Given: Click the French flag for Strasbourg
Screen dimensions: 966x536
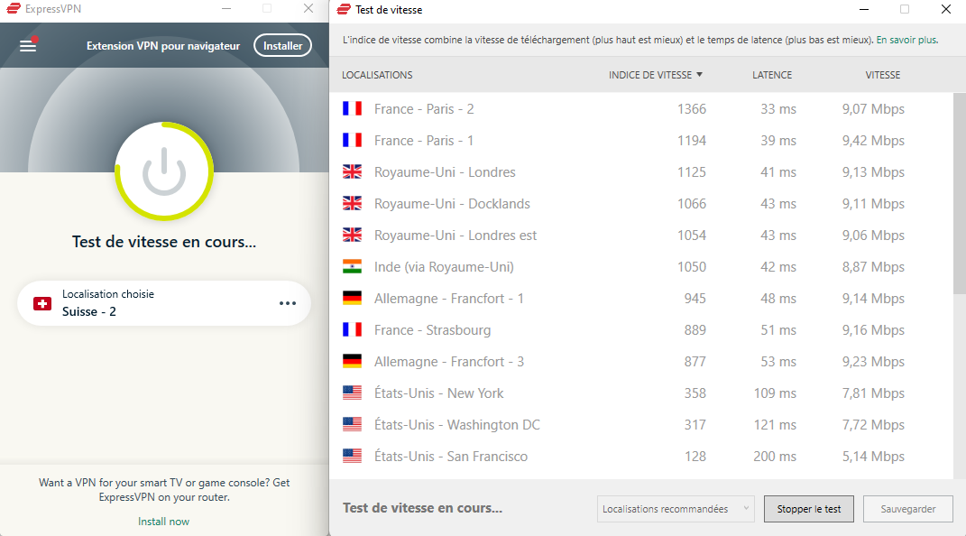Looking at the screenshot, I should tap(353, 329).
